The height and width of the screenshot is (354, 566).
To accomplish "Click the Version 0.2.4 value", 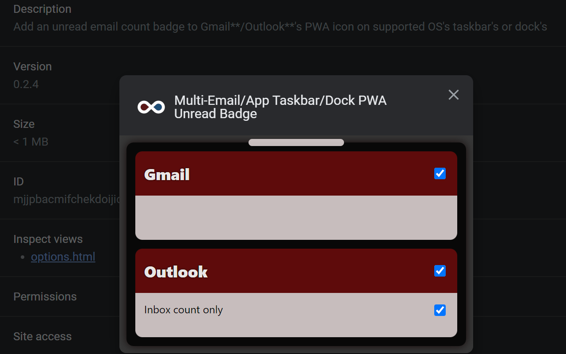I will tap(26, 84).
